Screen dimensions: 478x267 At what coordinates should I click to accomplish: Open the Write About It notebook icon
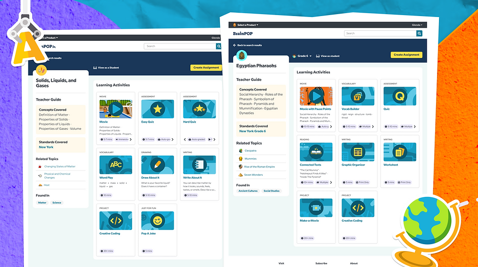click(199, 165)
